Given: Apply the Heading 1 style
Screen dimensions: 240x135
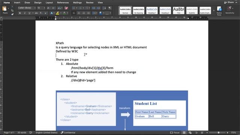Looking at the screenshot, I should [152, 10].
